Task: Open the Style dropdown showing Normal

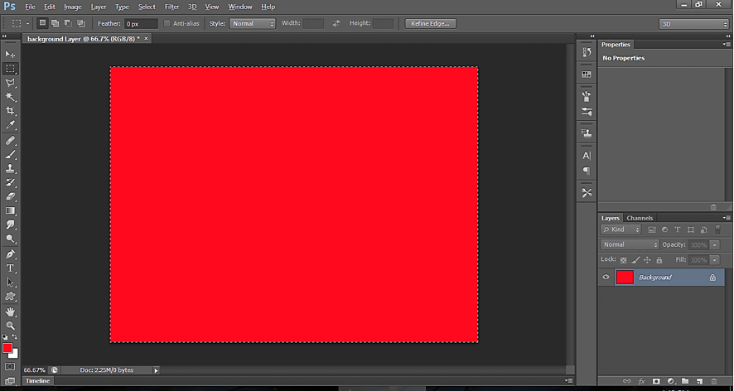Action: (x=253, y=23)
